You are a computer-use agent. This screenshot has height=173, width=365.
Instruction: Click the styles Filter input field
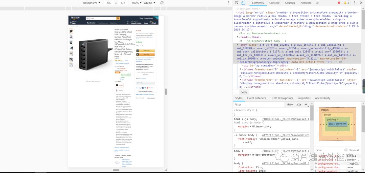pos(259,105)
